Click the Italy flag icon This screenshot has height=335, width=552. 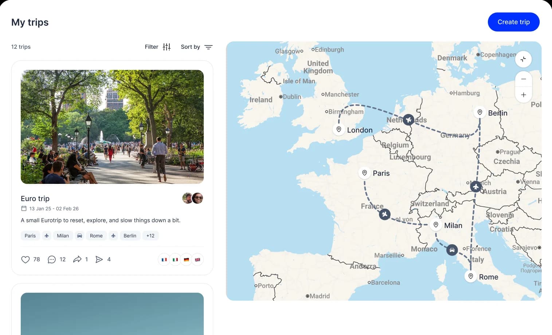[x=175, y=260]
